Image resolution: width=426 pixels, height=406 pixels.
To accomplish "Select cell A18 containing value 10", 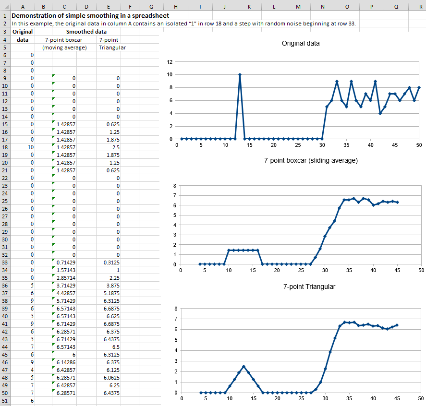I will tap(23, 147).
